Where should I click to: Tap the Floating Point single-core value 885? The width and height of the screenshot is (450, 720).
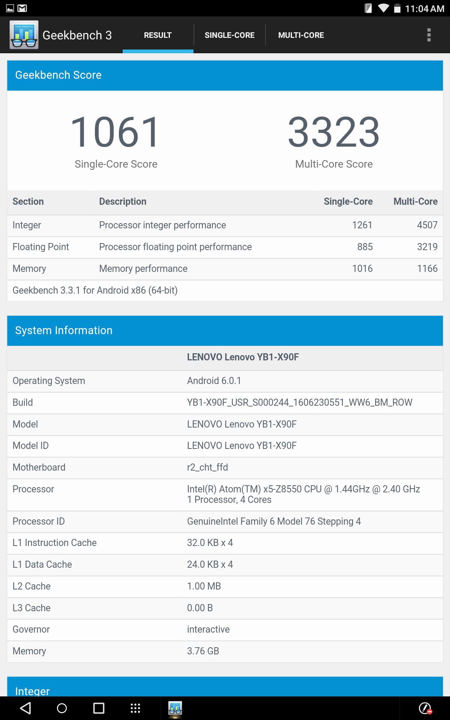coord(365,247)
